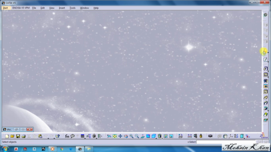Open the Help menu

click(96, 8)
